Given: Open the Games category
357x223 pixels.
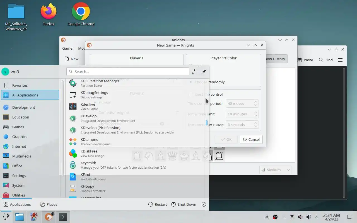Looking at the screenshot, I should (x=30, y=127).
